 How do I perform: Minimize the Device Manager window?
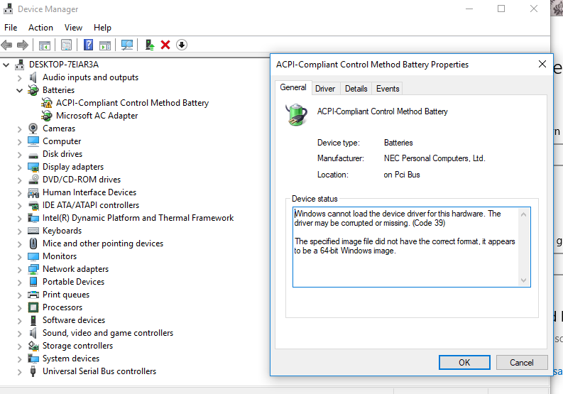tap(469, 9)
